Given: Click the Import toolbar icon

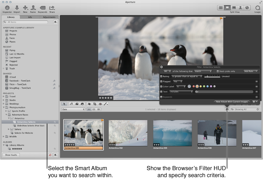Looking at the screenshot, I should pyautogui.click(x=17, y=8).
